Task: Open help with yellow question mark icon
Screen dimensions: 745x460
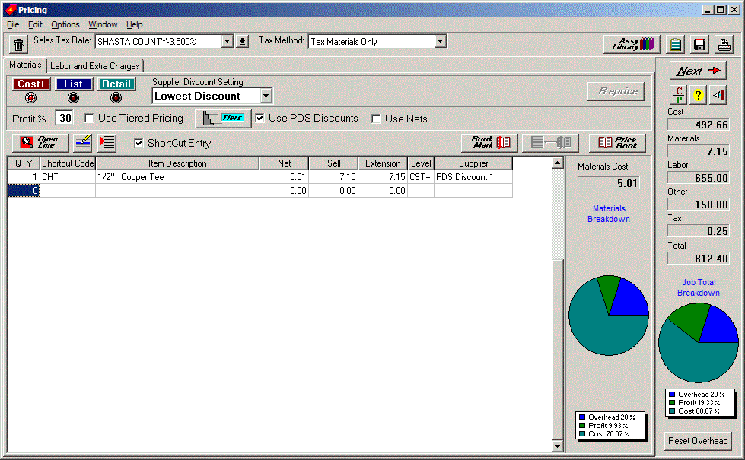Action: 698,94
